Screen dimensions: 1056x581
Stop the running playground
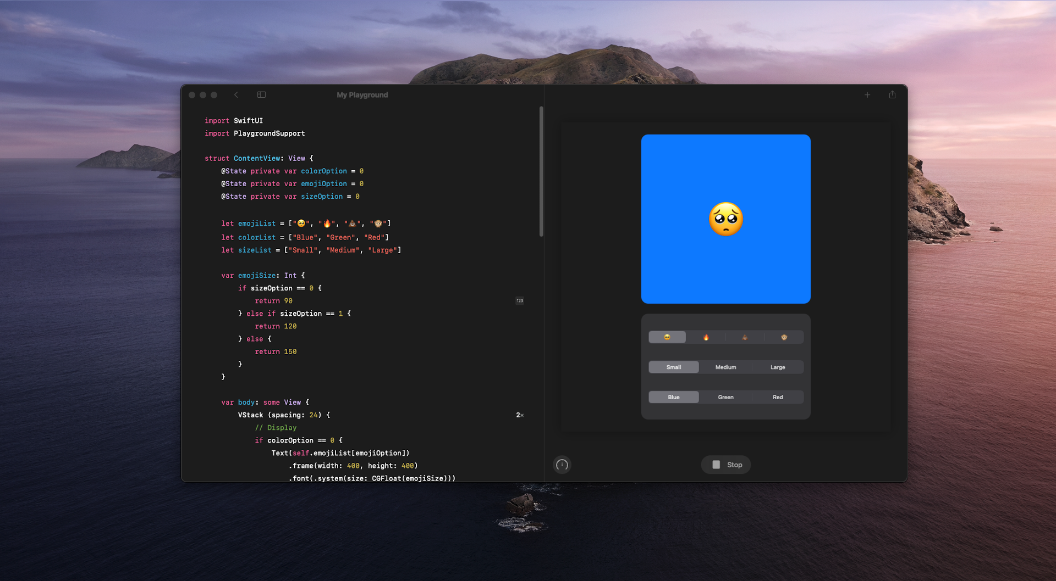click(x=725, y=465)
